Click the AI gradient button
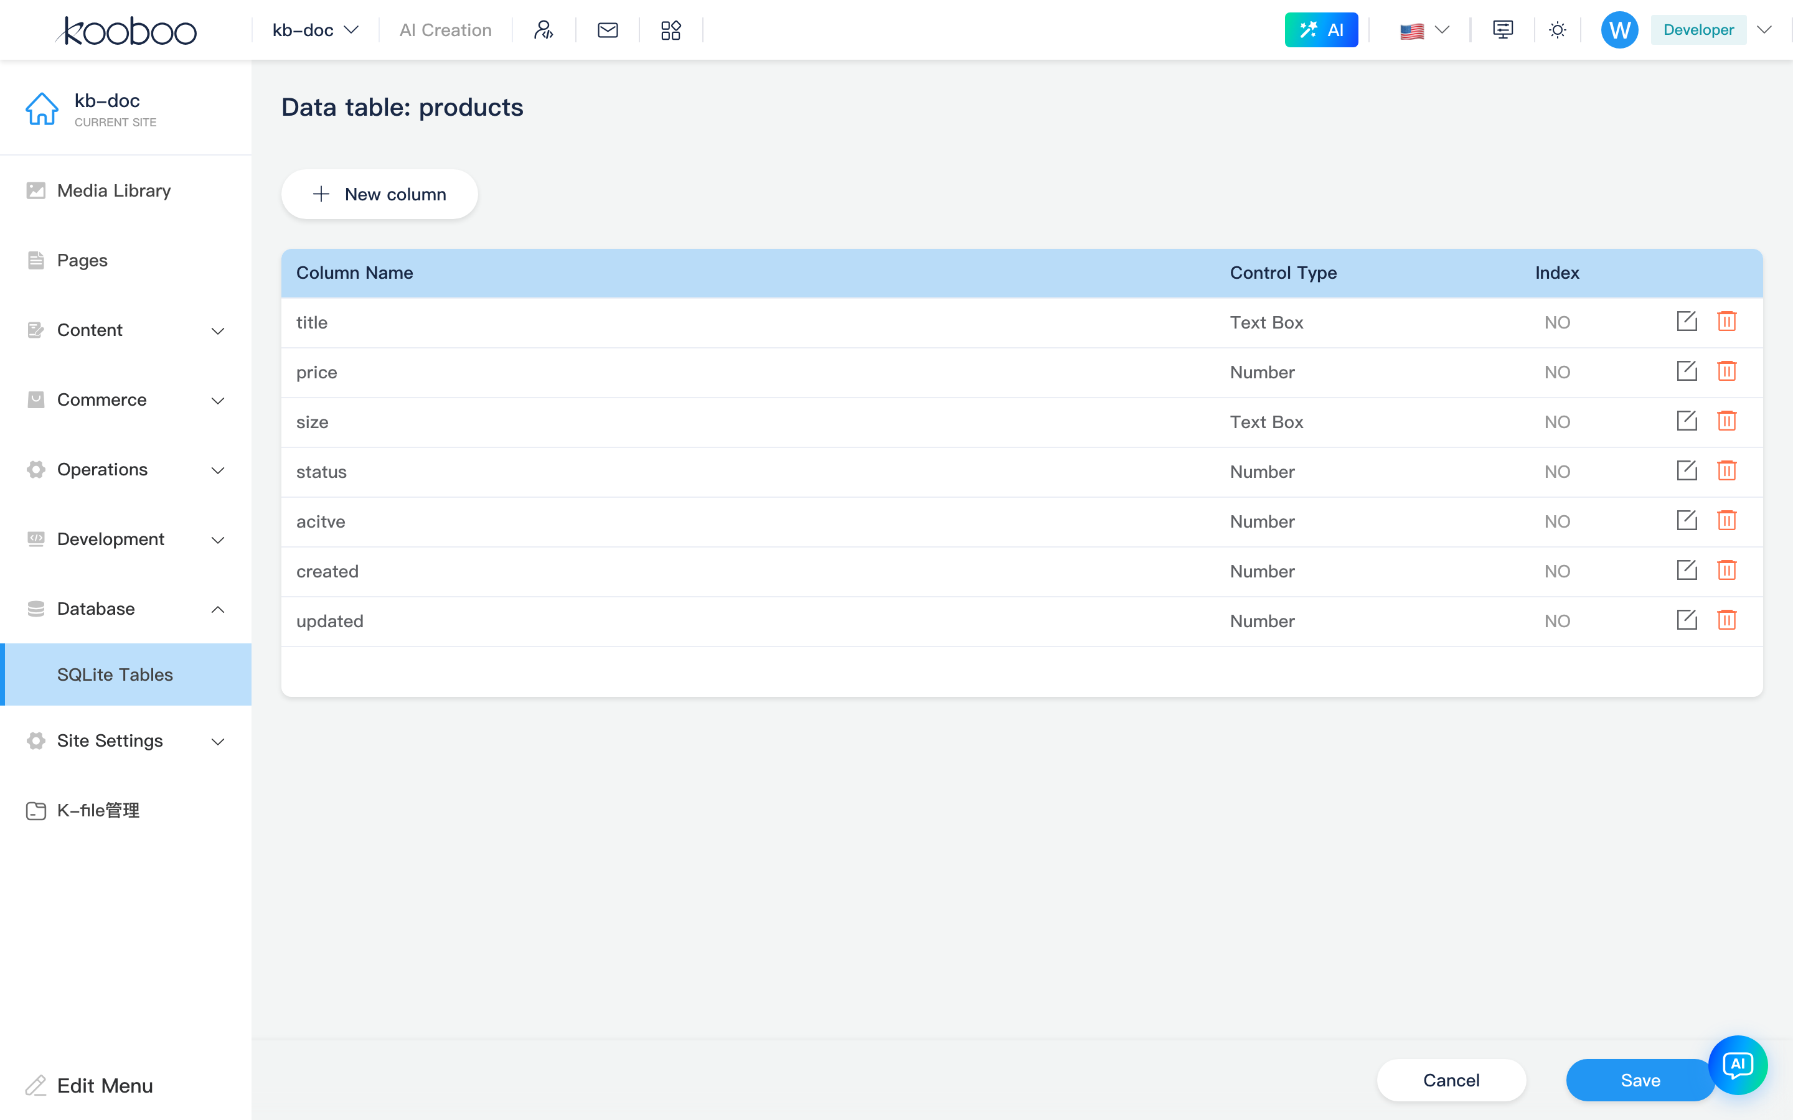1793x1120 pixels. 1321,30
